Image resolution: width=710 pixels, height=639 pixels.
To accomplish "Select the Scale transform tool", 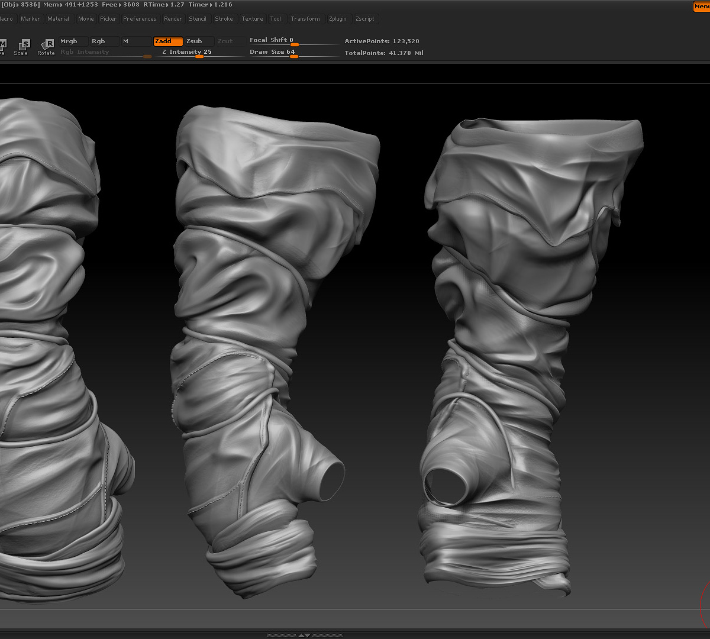I will (x=21, y=47).
